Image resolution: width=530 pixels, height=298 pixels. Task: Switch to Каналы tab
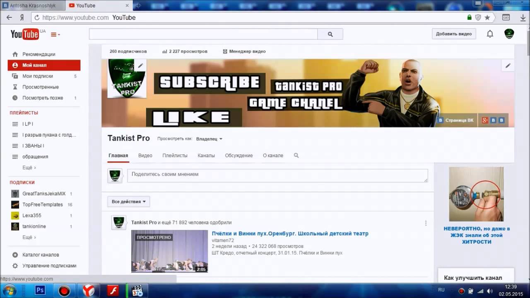click(x=206, y=156)
